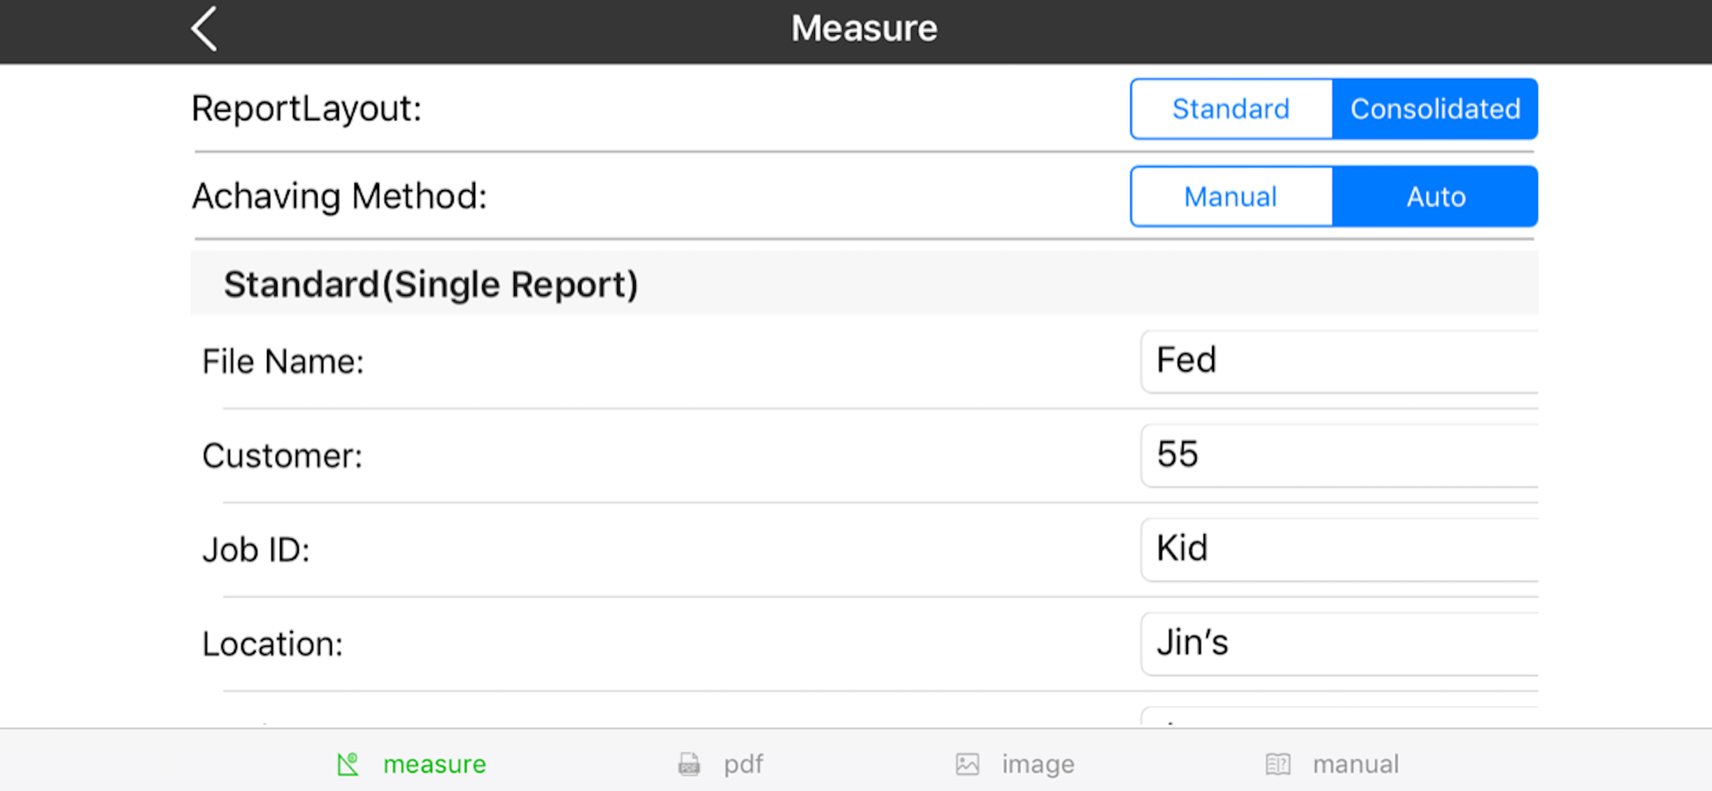Go back using the header arrow

coord(204,29)
